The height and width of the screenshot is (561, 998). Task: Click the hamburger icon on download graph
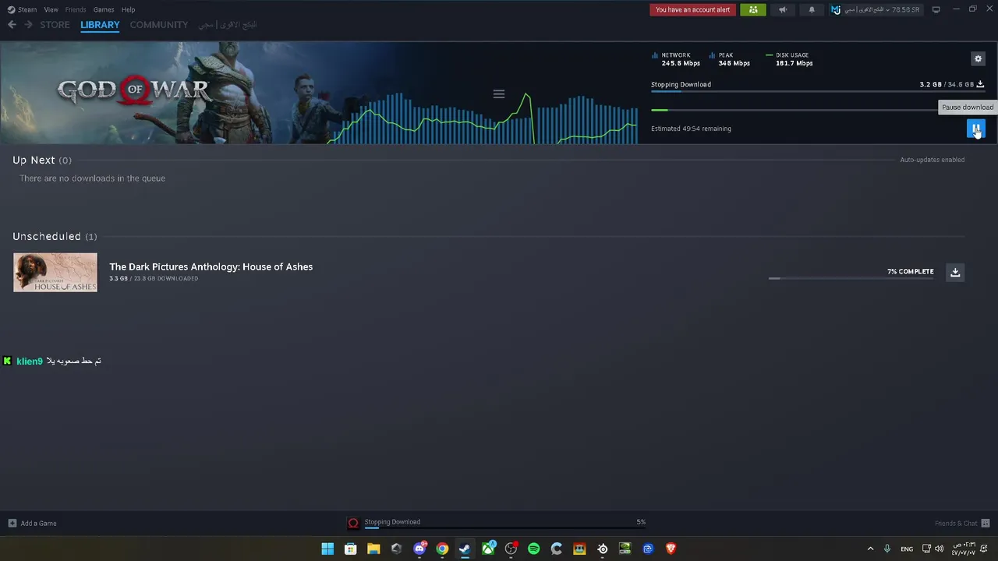click(499, 94)
